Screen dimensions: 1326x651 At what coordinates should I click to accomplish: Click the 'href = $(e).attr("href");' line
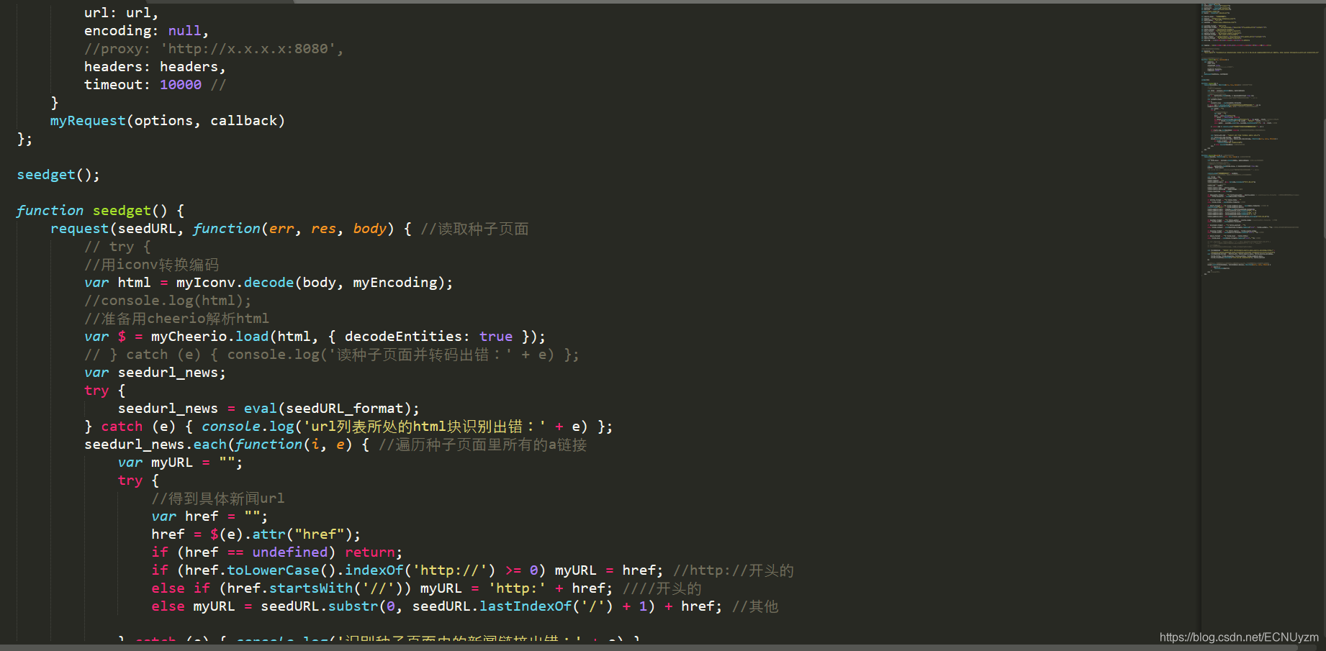click(256, 534)
